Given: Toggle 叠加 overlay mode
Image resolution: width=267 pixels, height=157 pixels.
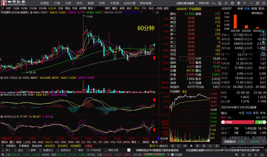Looking at the screenshot, I should [115, 8].
